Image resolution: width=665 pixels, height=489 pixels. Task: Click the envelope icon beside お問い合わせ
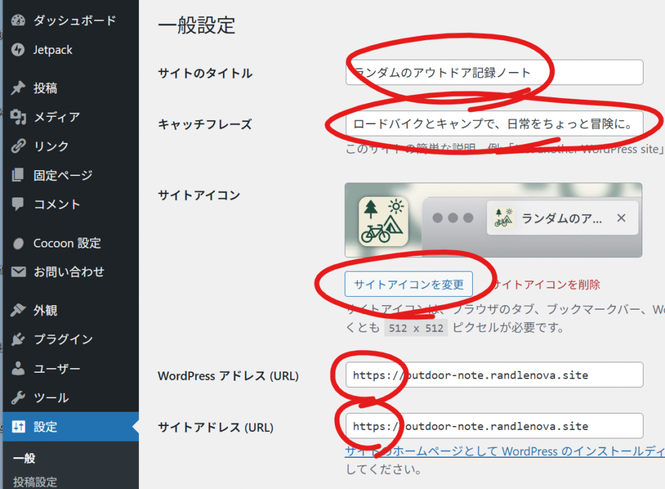[18, 272]
